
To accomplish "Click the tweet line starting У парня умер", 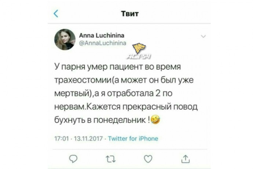I will pyautogui.click(x=117, y=66).
